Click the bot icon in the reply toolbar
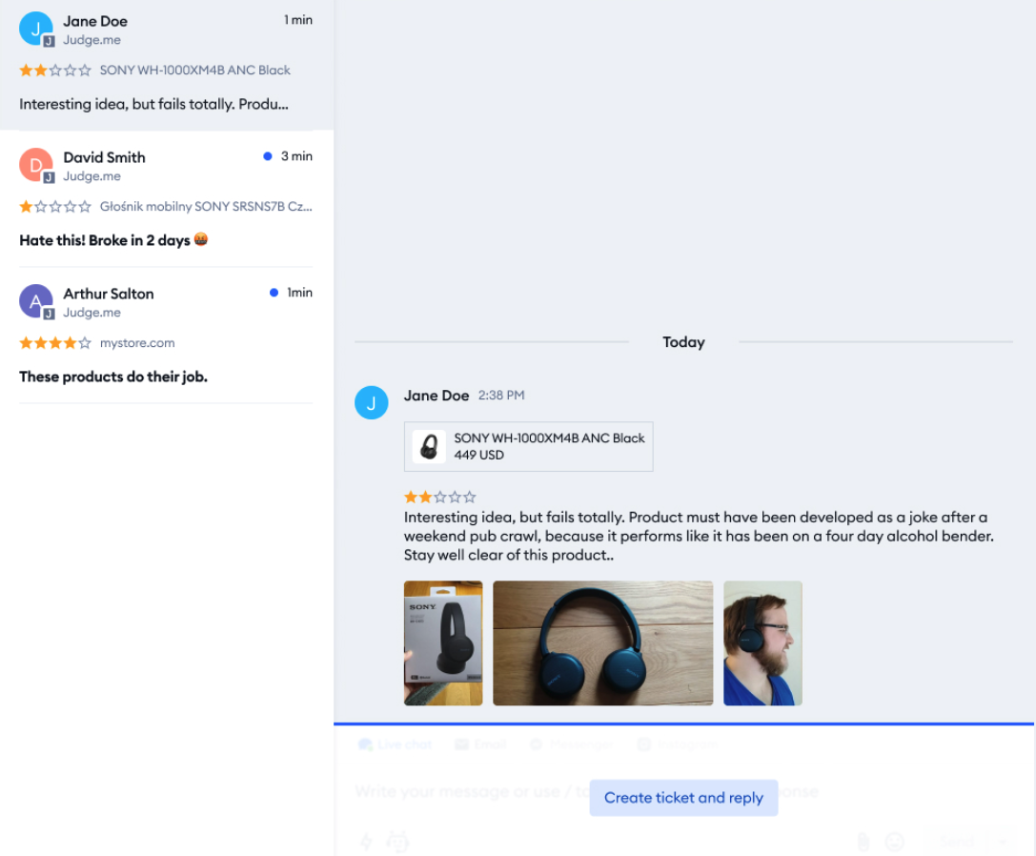1036x856 pixels. (397, 842)
